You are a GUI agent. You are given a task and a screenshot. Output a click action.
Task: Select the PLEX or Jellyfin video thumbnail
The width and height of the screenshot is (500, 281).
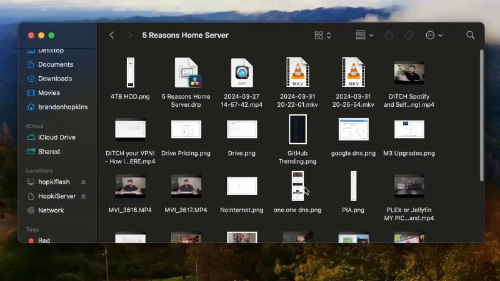[x=409, y=186]
